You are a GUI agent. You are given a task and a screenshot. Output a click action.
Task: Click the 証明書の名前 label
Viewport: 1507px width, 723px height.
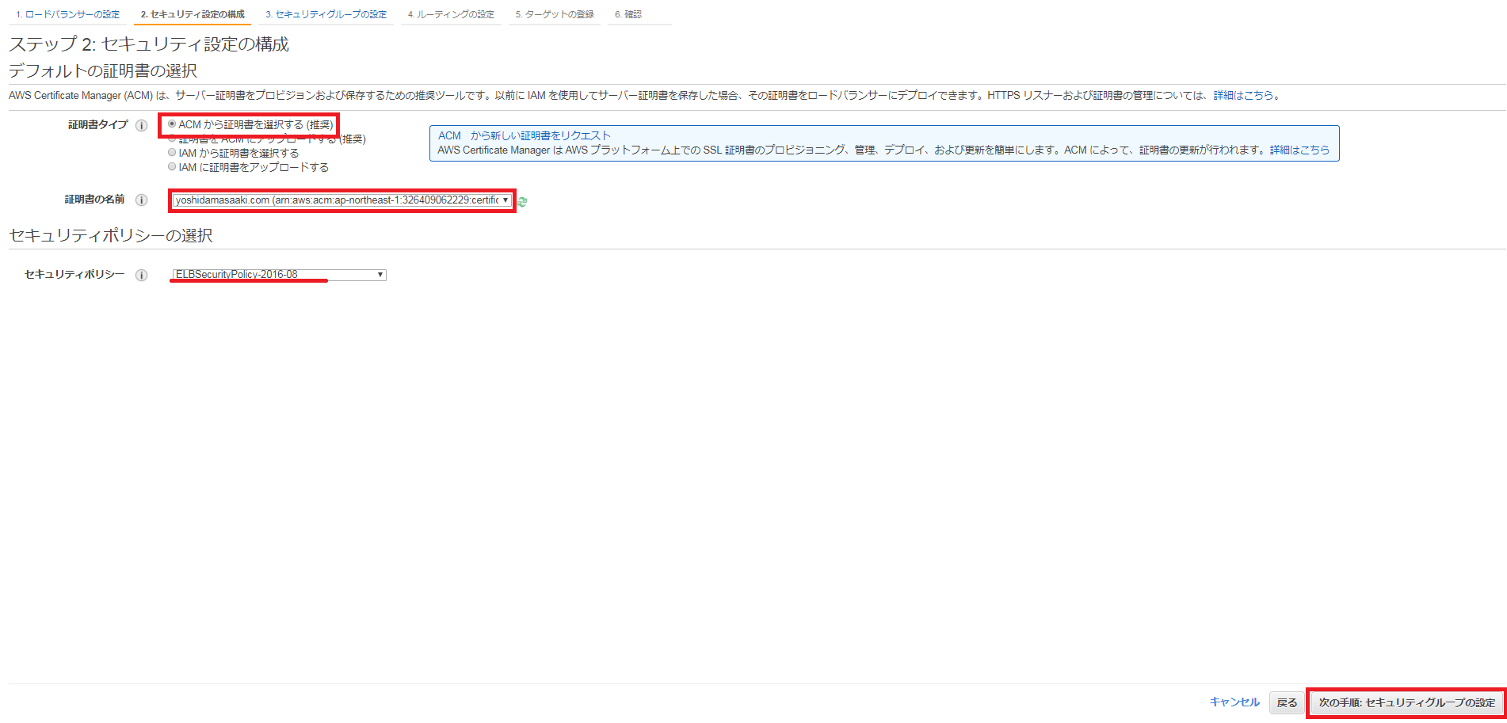pyautogui.click(x=94, y=200)
